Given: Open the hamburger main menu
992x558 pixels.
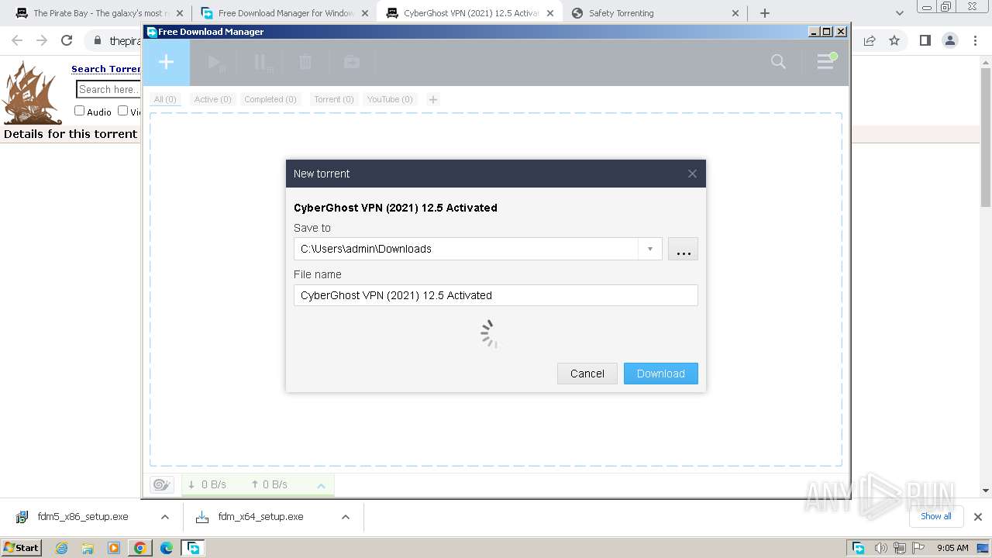Looking at the screenshot, I should 826,61.
